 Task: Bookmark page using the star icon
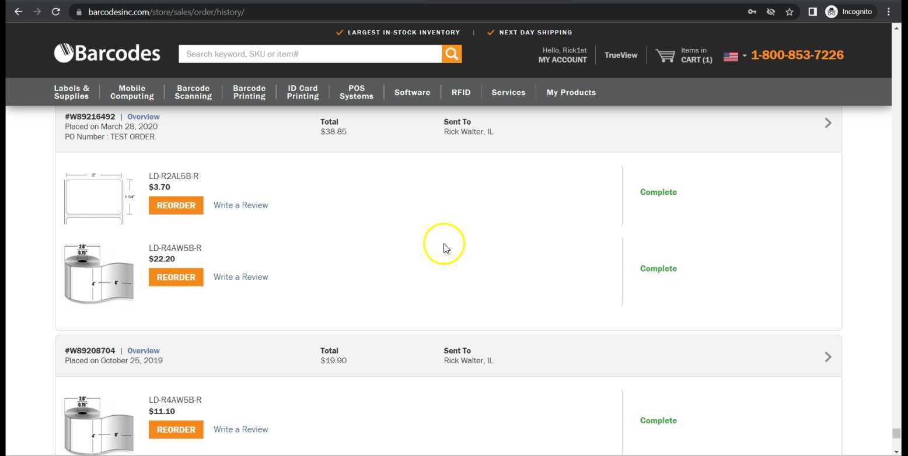click(790, 12)
